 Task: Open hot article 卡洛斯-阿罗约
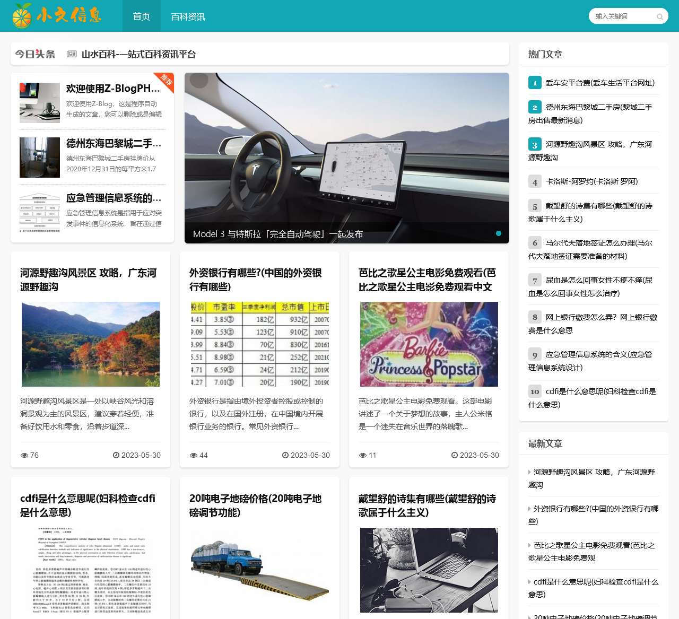(591, 181)
